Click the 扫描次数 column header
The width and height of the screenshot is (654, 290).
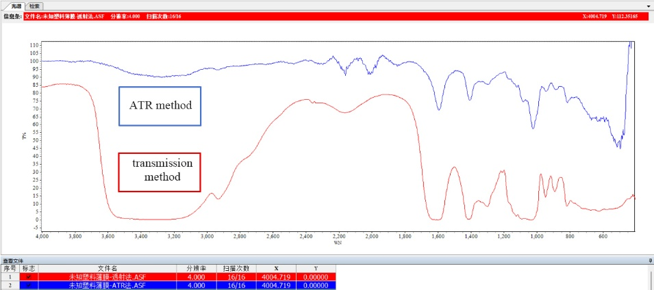(x=236, y=268)
